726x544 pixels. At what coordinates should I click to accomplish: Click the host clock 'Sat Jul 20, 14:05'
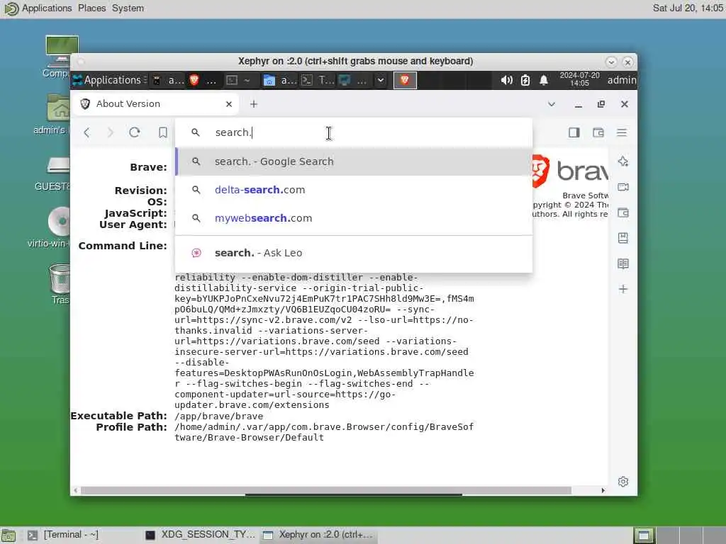point(688,8)
